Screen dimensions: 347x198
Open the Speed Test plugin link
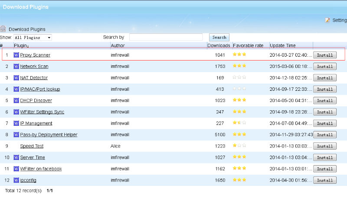(x=32, y=146)
